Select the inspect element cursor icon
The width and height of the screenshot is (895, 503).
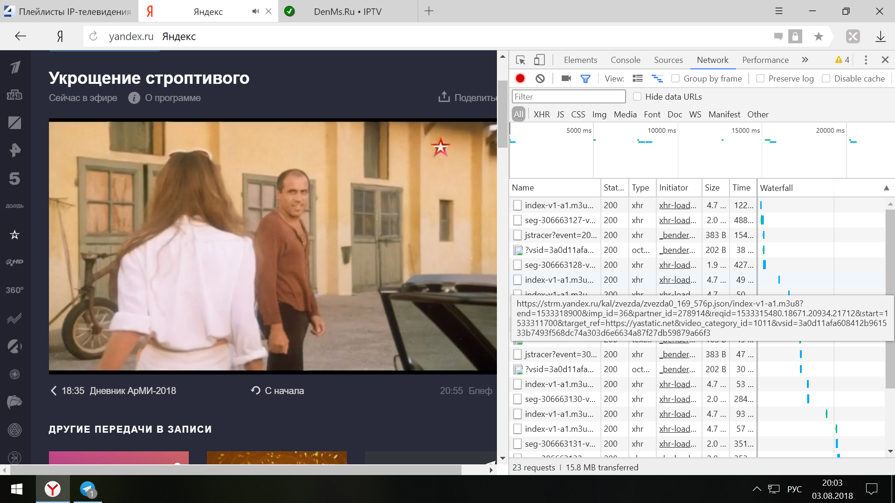click(521, 60)
